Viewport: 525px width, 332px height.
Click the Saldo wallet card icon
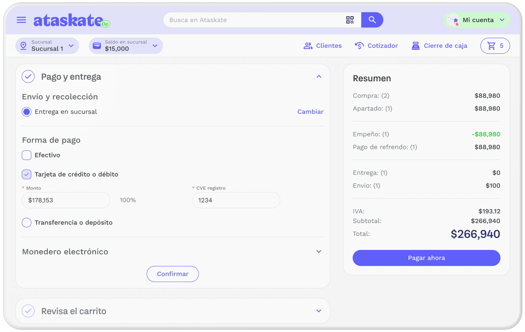point(97,46)
